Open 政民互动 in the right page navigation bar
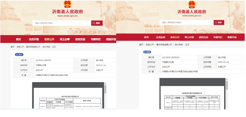Screen dimensions: 246x117 (203, 38)
